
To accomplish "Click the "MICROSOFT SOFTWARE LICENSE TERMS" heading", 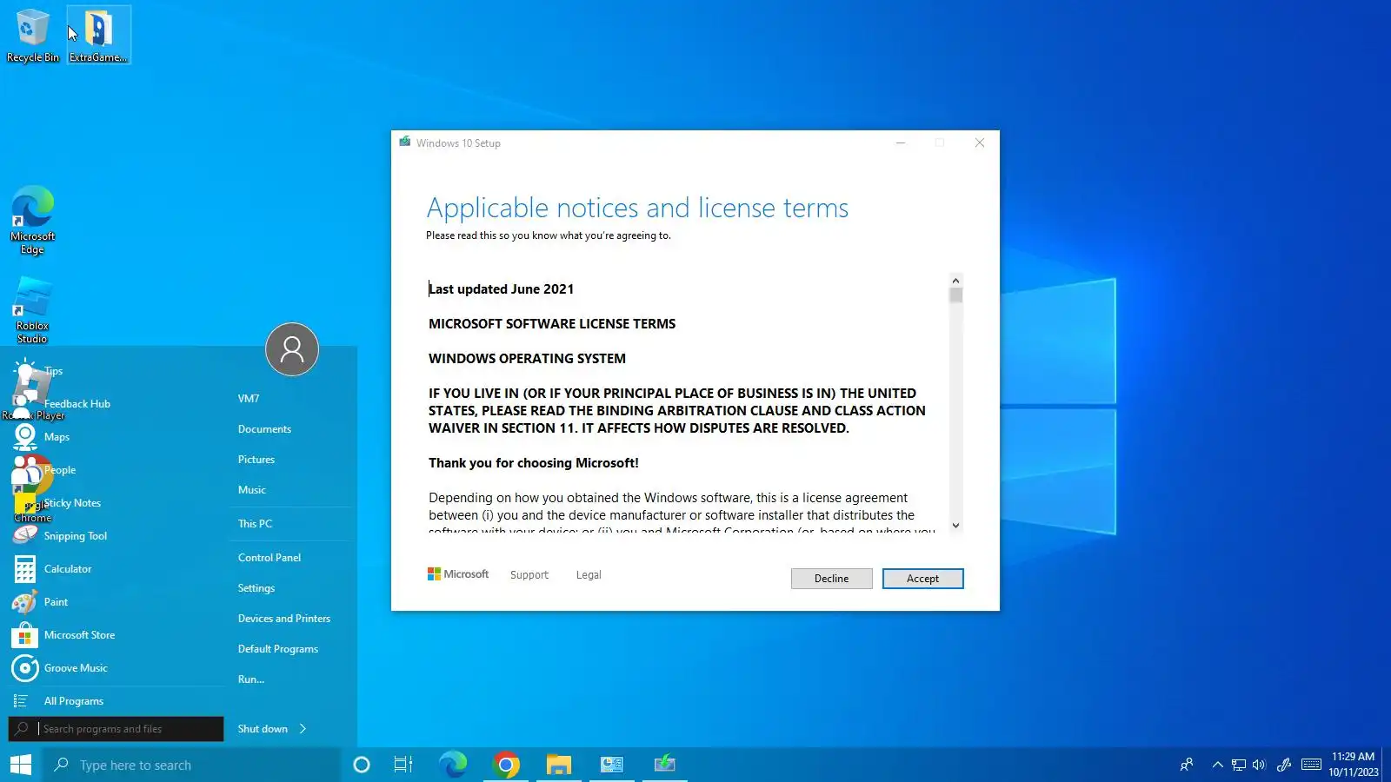I will (x=552, y=324).
